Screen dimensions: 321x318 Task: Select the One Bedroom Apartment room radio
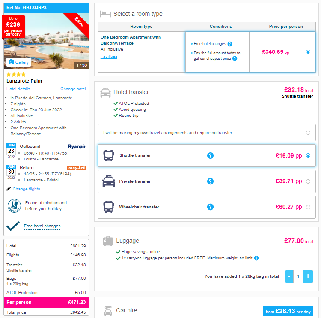[x=308, y=52]
